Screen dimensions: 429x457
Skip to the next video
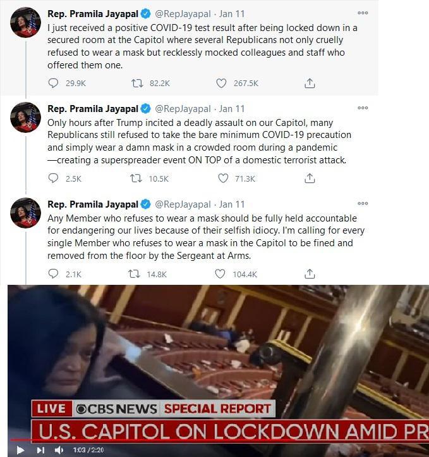click(40, 450)
